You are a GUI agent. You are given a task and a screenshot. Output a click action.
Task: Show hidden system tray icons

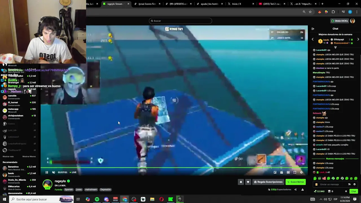321,199
